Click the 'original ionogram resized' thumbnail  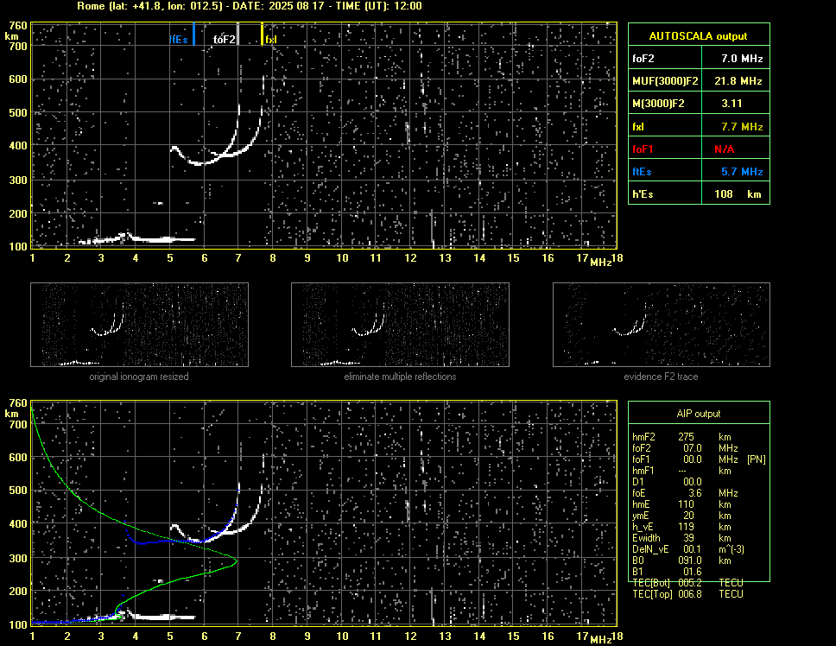pos(139,325)
